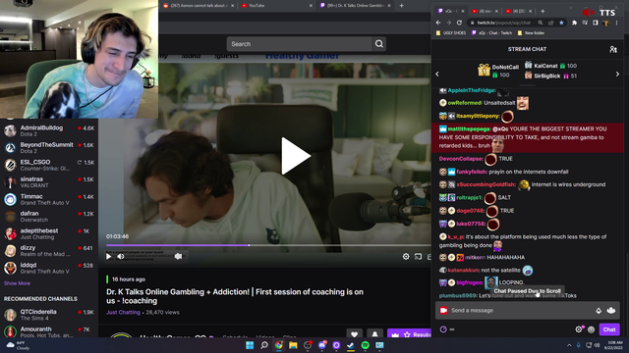Click the video progress bar at playhead
Image resolution: width=629 pixels, height=353 pixels.
pyautogui.click(x=249, y=245)
